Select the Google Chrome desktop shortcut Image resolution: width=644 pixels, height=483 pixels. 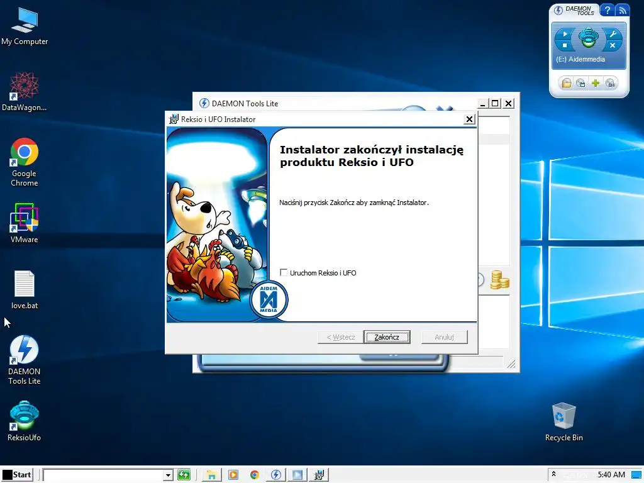point(25,162)
